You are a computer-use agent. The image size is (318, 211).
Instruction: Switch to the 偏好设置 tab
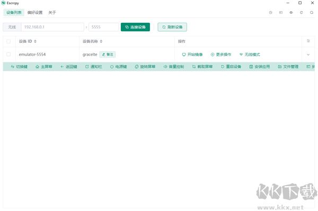point(35,13)
